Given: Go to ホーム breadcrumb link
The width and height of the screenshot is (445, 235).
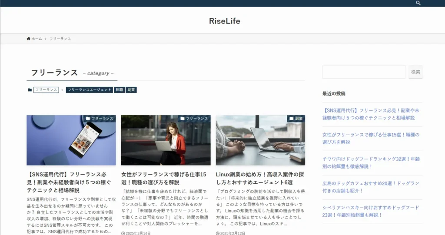Looking at the screenshot, I should pyautogui.click(x=37, y=39).
